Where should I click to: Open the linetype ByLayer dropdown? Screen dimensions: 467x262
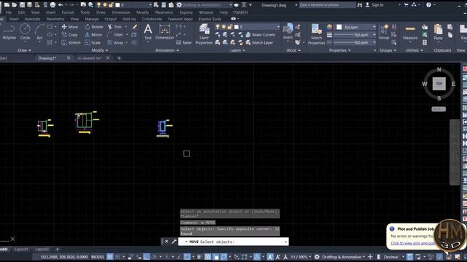pyautogui.click(x=355, y=43)
